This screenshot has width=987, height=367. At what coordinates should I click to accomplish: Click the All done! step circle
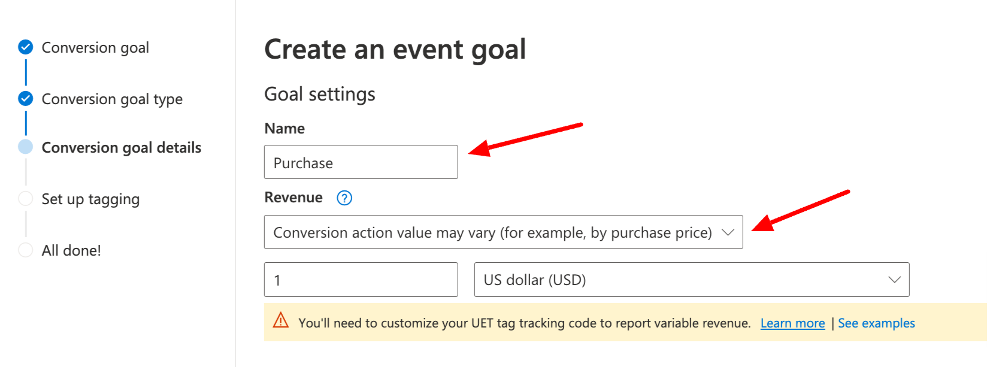(26, 250)
